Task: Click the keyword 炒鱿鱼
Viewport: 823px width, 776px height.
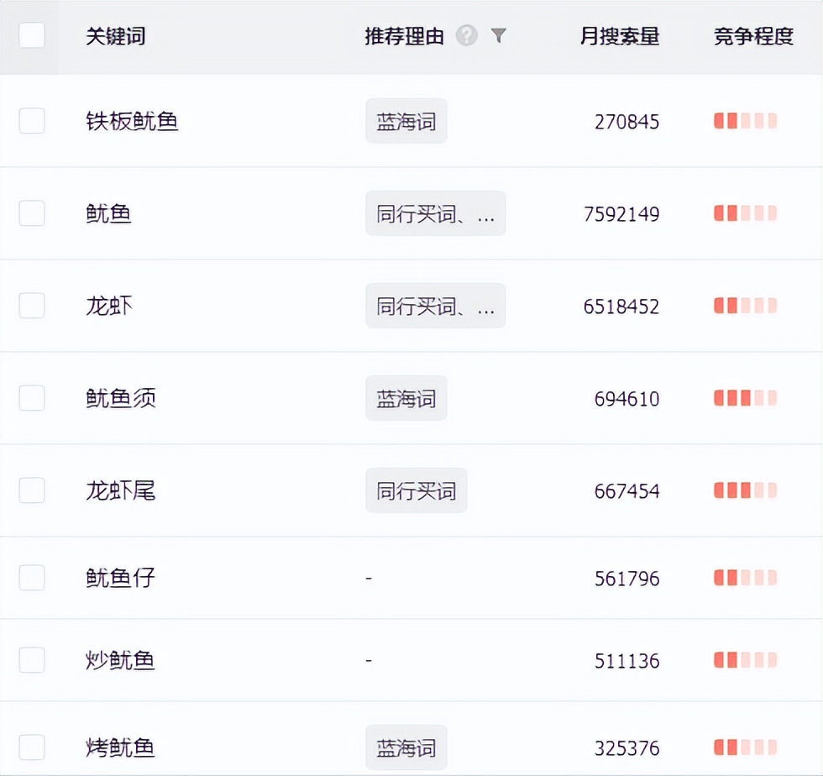Action: 120,660
